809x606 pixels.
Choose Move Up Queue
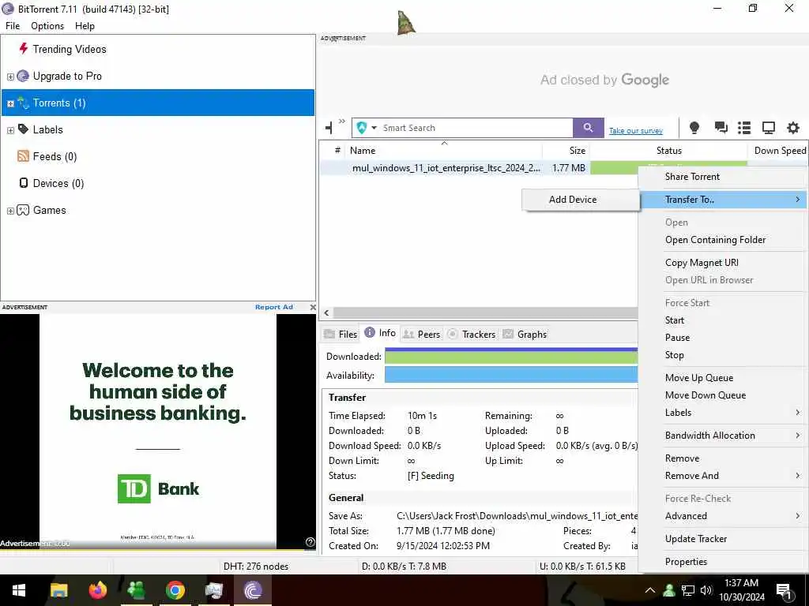click(x=722, y=378)
